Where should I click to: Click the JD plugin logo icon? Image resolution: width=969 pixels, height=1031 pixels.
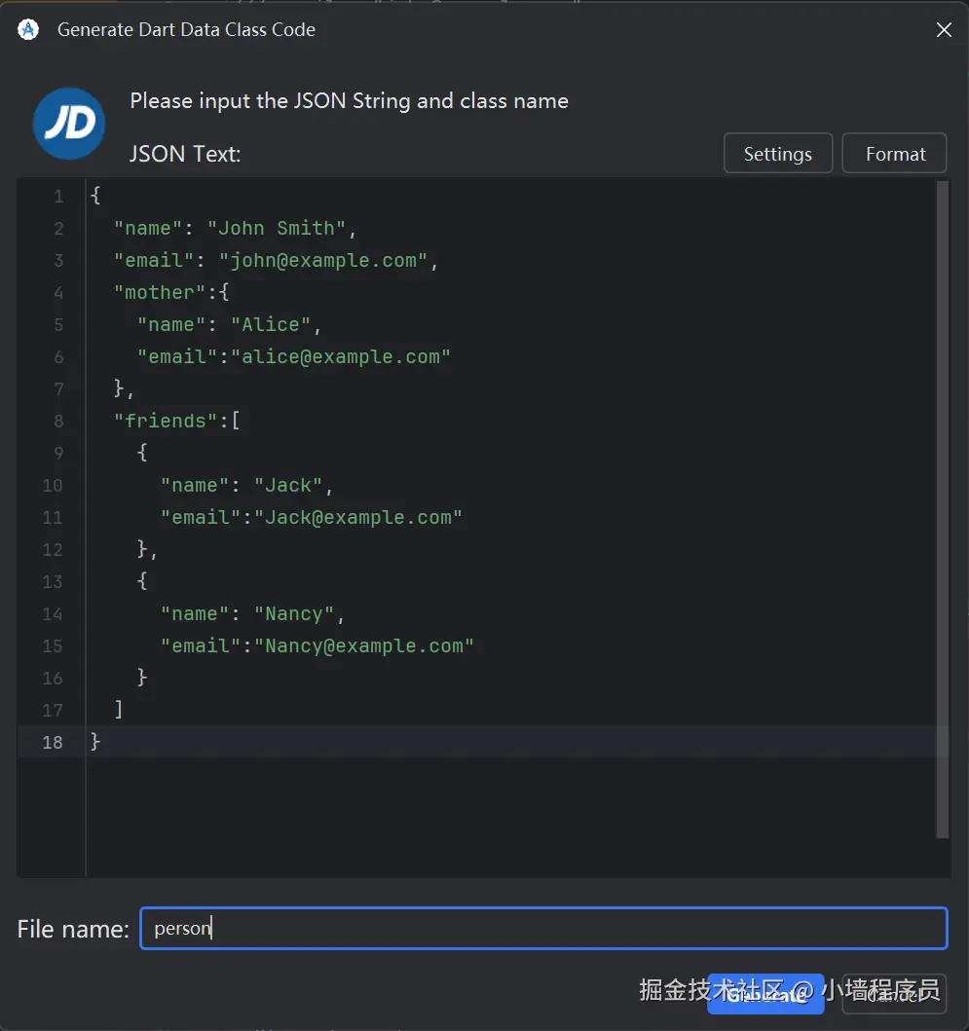click(69, 124)
